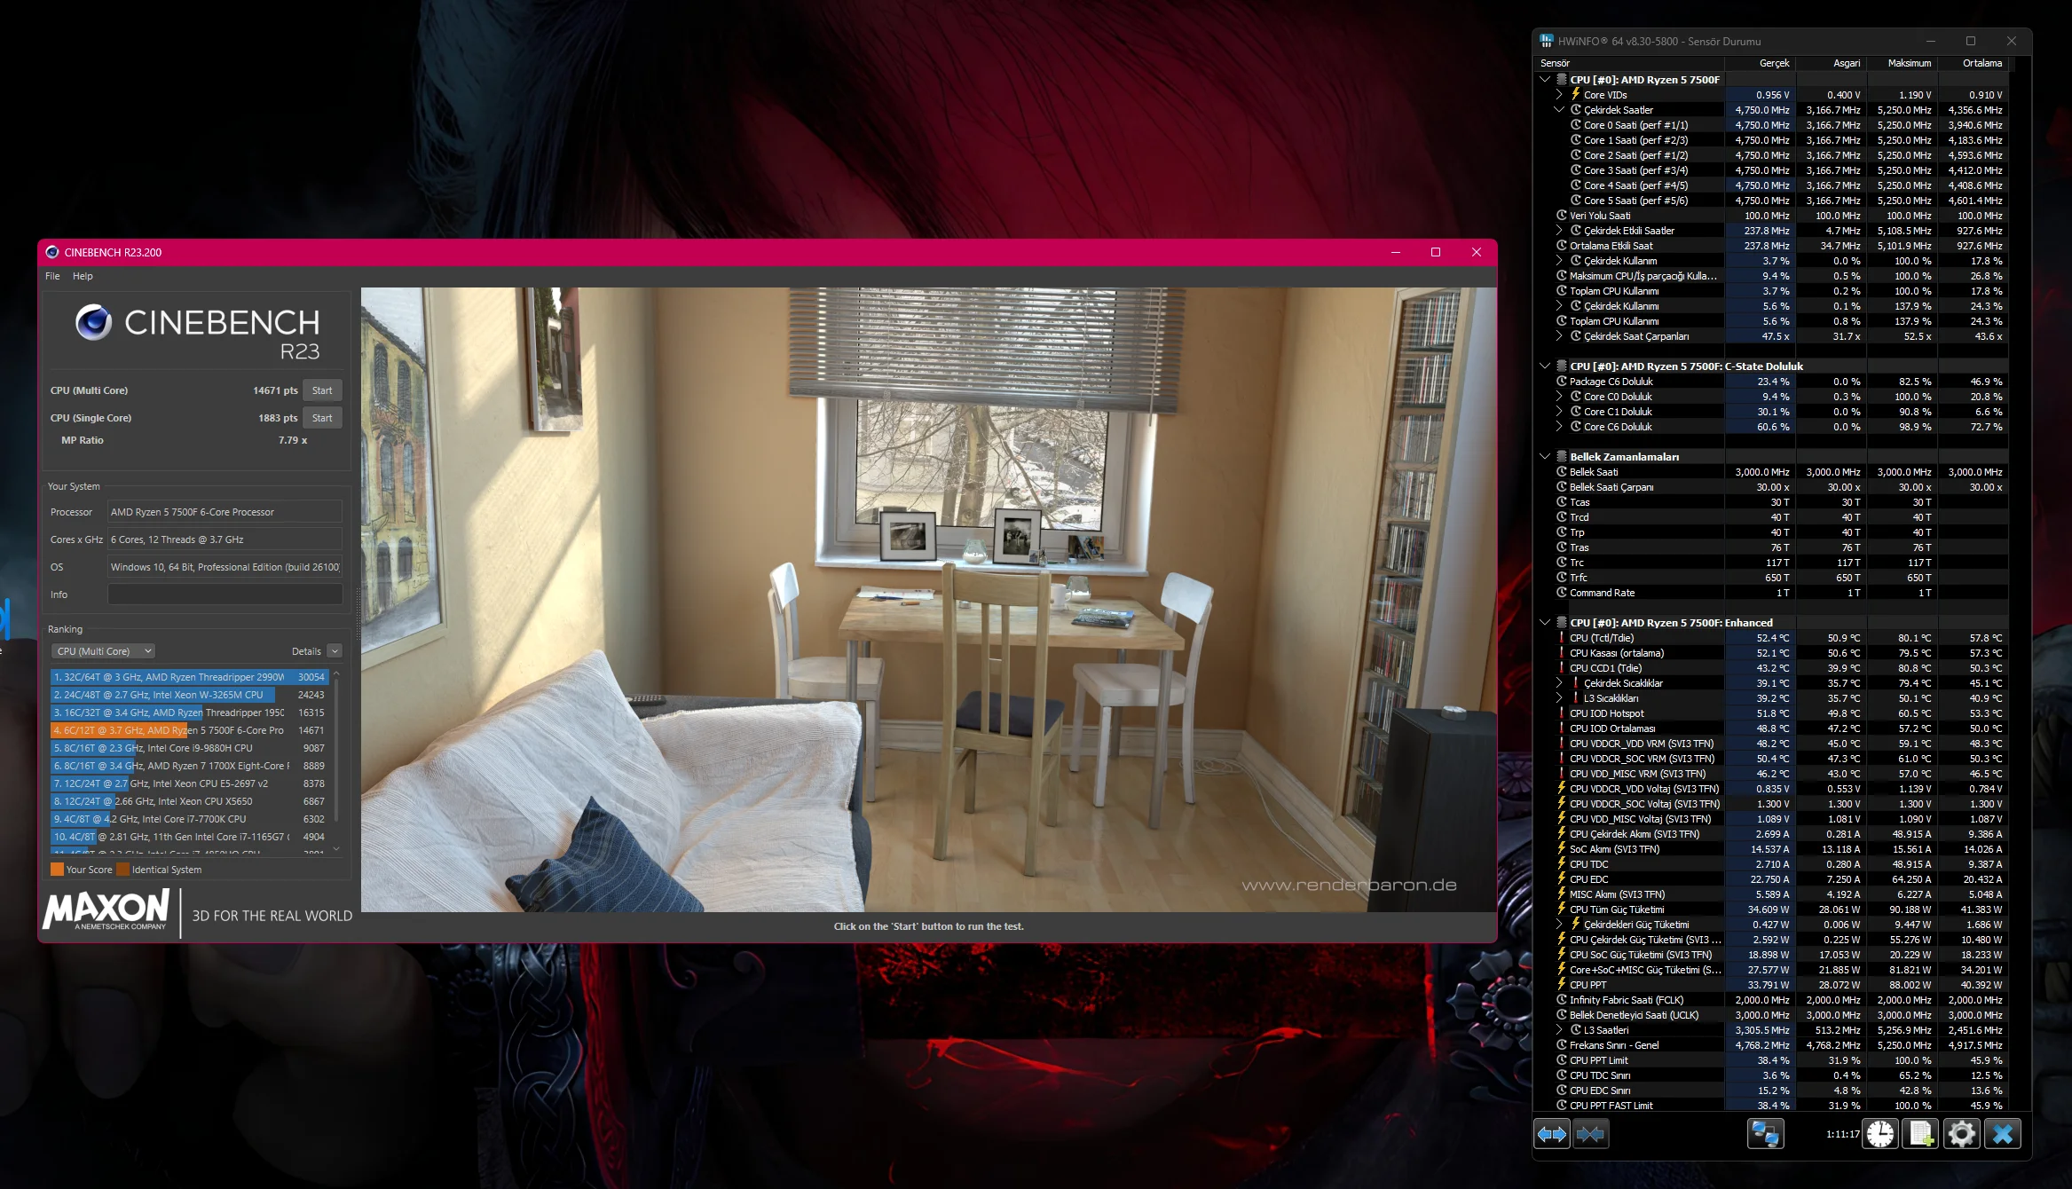Image resolution: width=2072 pixels, height=1189 pixels.
Task: Collapse the Bellek Zamanlamaları section
Action: point(1545,457)
